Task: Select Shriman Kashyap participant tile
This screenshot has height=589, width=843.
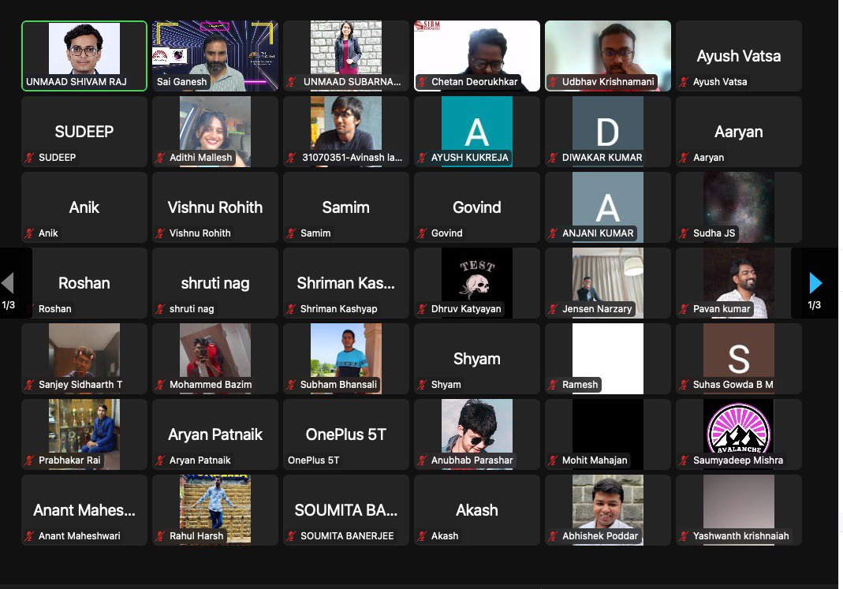Action: (346, 283)
